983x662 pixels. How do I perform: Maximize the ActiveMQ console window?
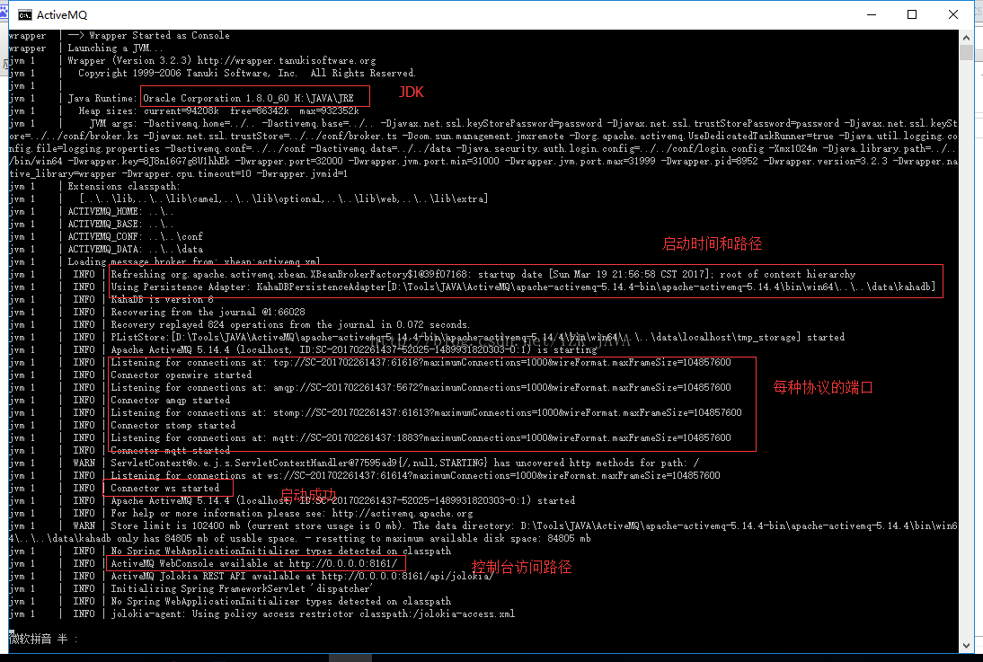tap(912, 14)
